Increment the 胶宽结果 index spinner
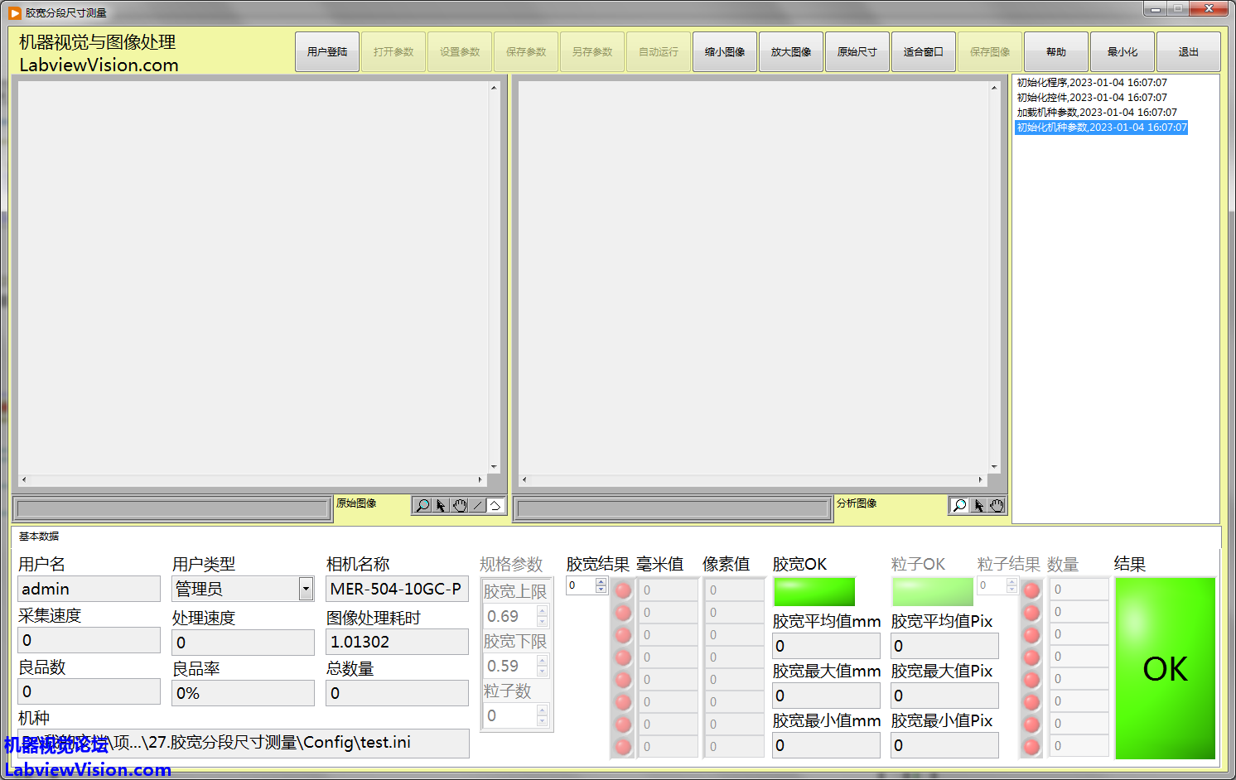This screenshot has width=1236, height=780. [601, 581]
